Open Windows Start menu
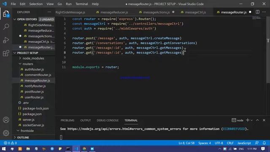Image resolution: width=270 pixels, height=152 pixels. 4,149
